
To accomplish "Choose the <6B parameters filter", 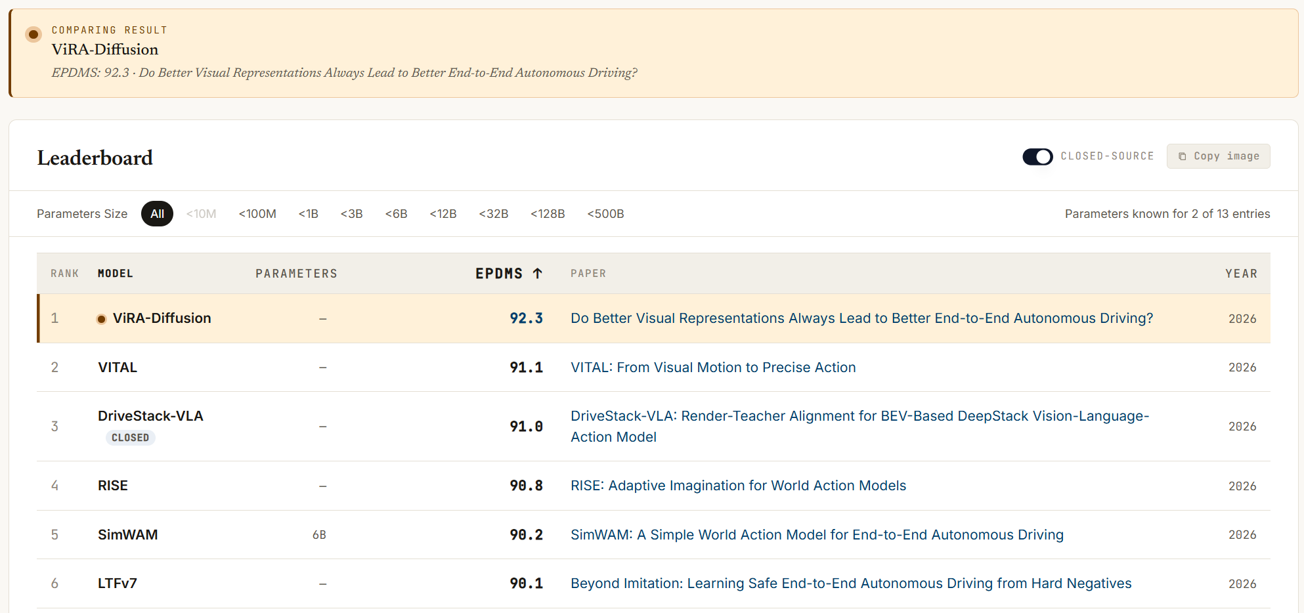I will 397,214.
